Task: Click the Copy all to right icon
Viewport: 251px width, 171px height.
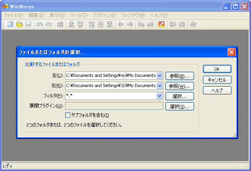Action: pyautogui.click(x=173, y=25)
